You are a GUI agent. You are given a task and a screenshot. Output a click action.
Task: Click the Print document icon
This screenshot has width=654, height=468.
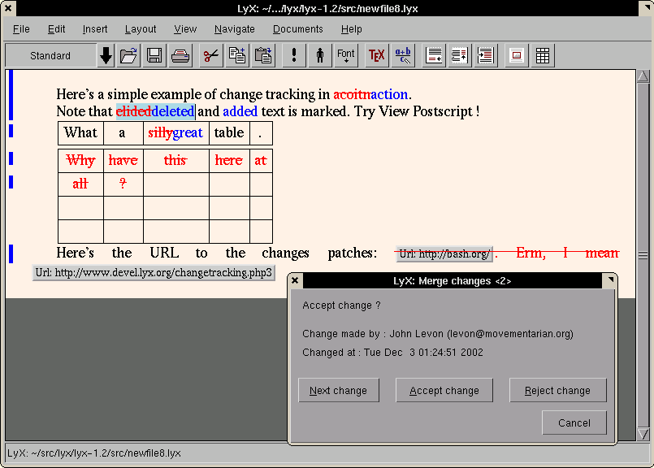(x=180, y=56)
